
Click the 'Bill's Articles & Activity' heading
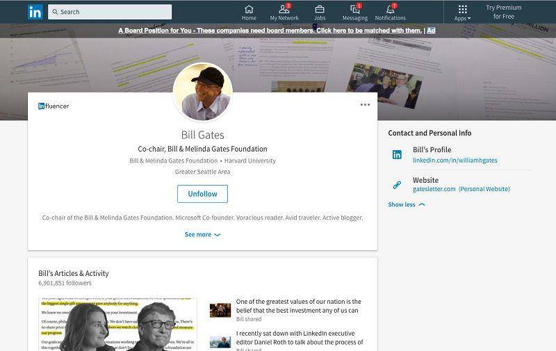click(x=74, y=273)
